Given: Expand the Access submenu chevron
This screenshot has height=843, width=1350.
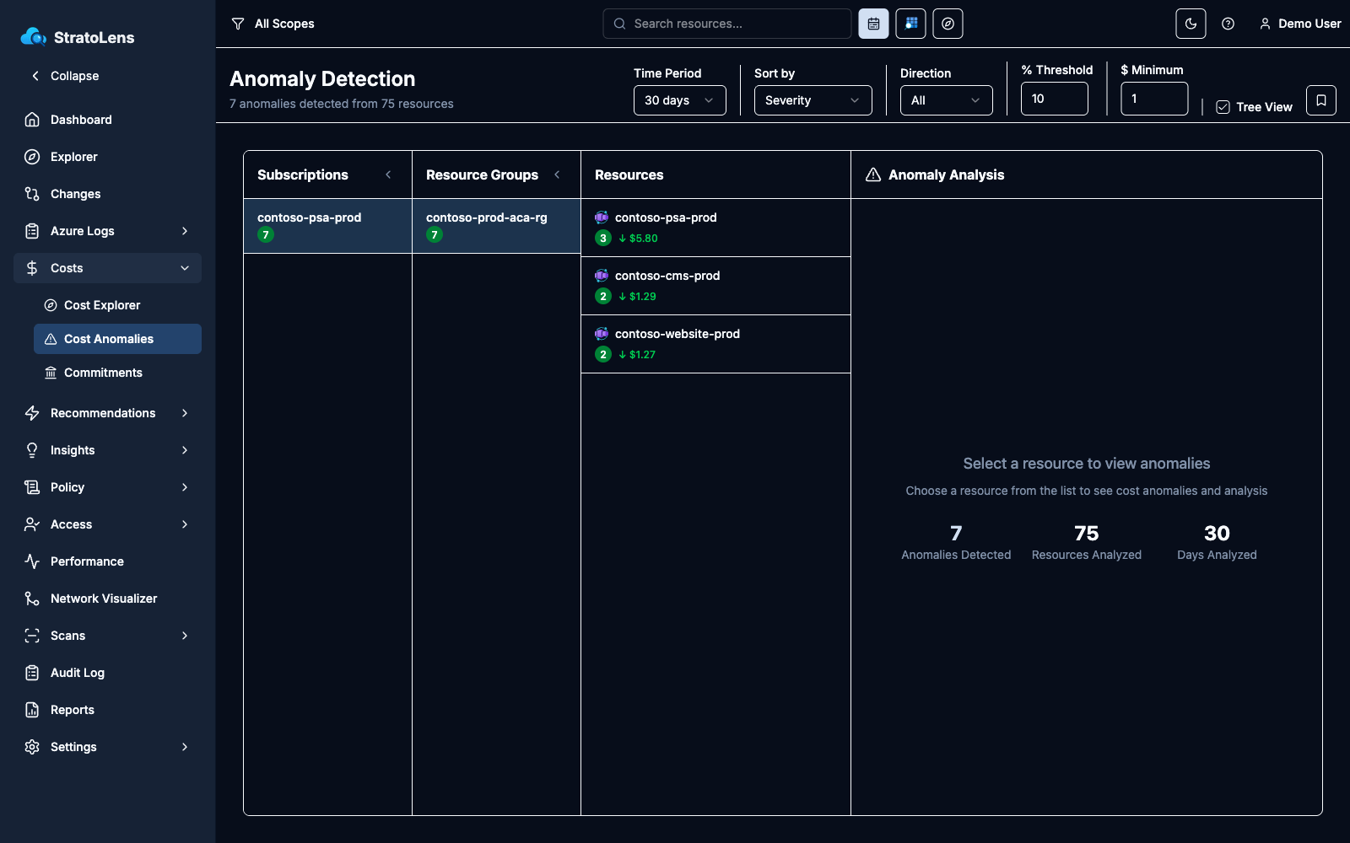Looking at the screenshot, I should pyautogui.click(x=185, y=524).
